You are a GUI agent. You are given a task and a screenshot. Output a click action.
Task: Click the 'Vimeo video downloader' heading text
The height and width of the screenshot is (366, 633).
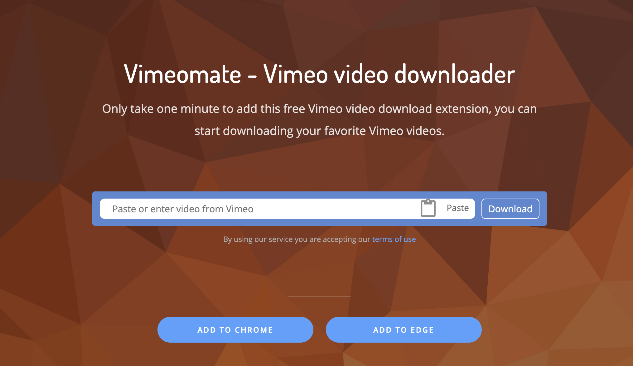(389, 74)
